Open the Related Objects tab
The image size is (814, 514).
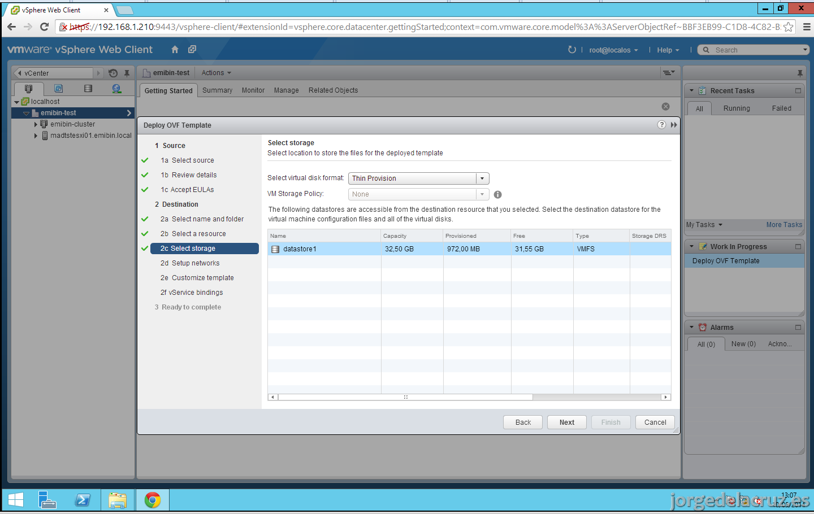[334, 90]
